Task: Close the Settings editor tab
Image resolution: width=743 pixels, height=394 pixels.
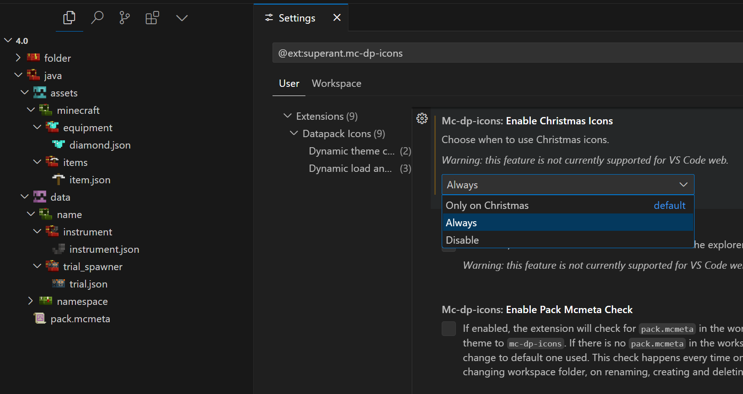Action: (337, 18)
